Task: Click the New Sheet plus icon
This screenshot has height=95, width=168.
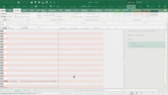Action: pyautogui.click(x=36, y=90)
